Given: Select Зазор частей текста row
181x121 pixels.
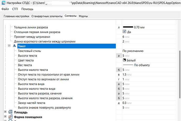Looking at the screenshot, I should pyautogui.click(x=31, y=103).
